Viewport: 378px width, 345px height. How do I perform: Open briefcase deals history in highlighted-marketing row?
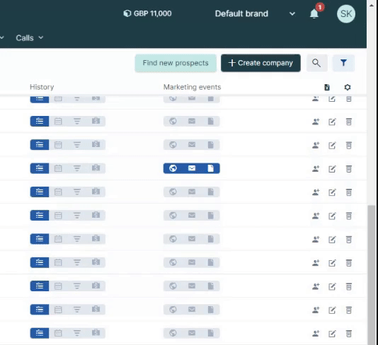click(96, 168)
